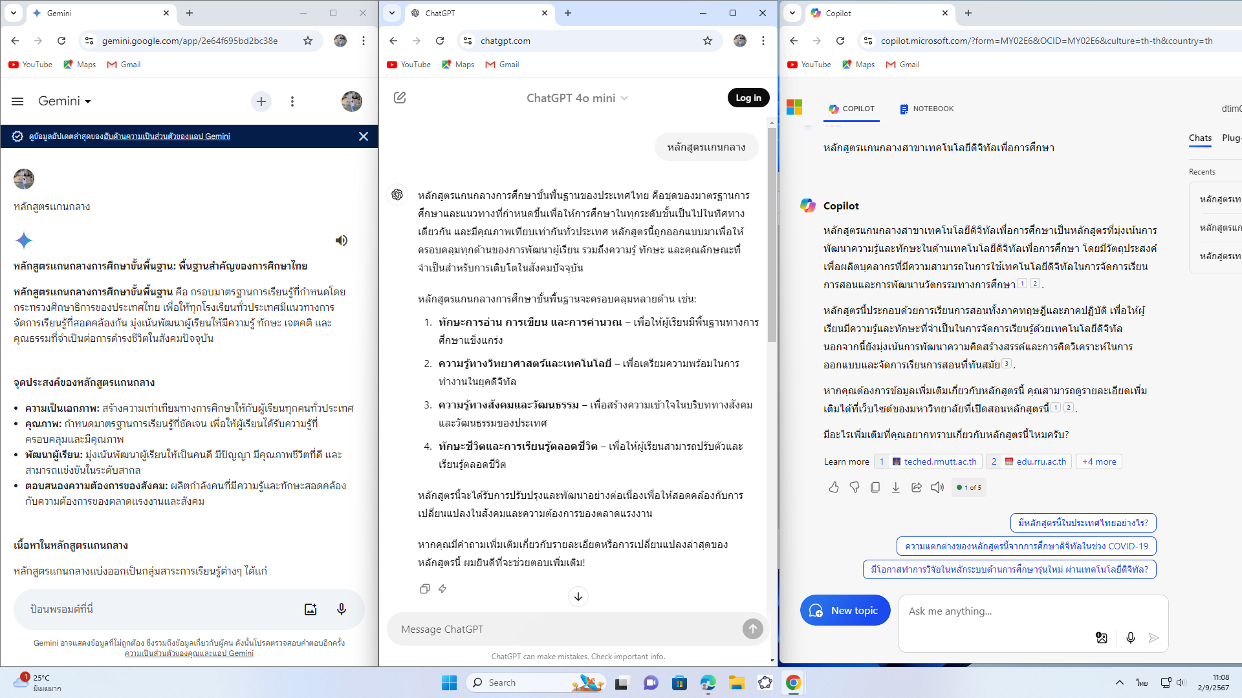
Task: Click the share icon under Copilot's response
Action: coord(917,487)
